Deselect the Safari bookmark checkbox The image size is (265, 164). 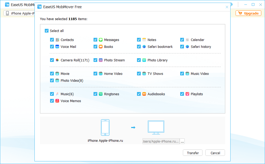click(x=139, y=47)
